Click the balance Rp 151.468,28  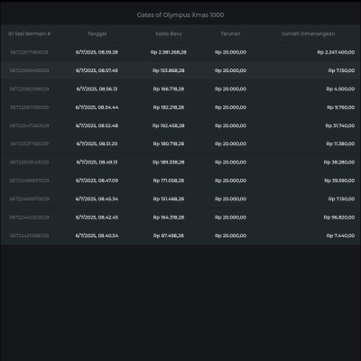point(169,199)
